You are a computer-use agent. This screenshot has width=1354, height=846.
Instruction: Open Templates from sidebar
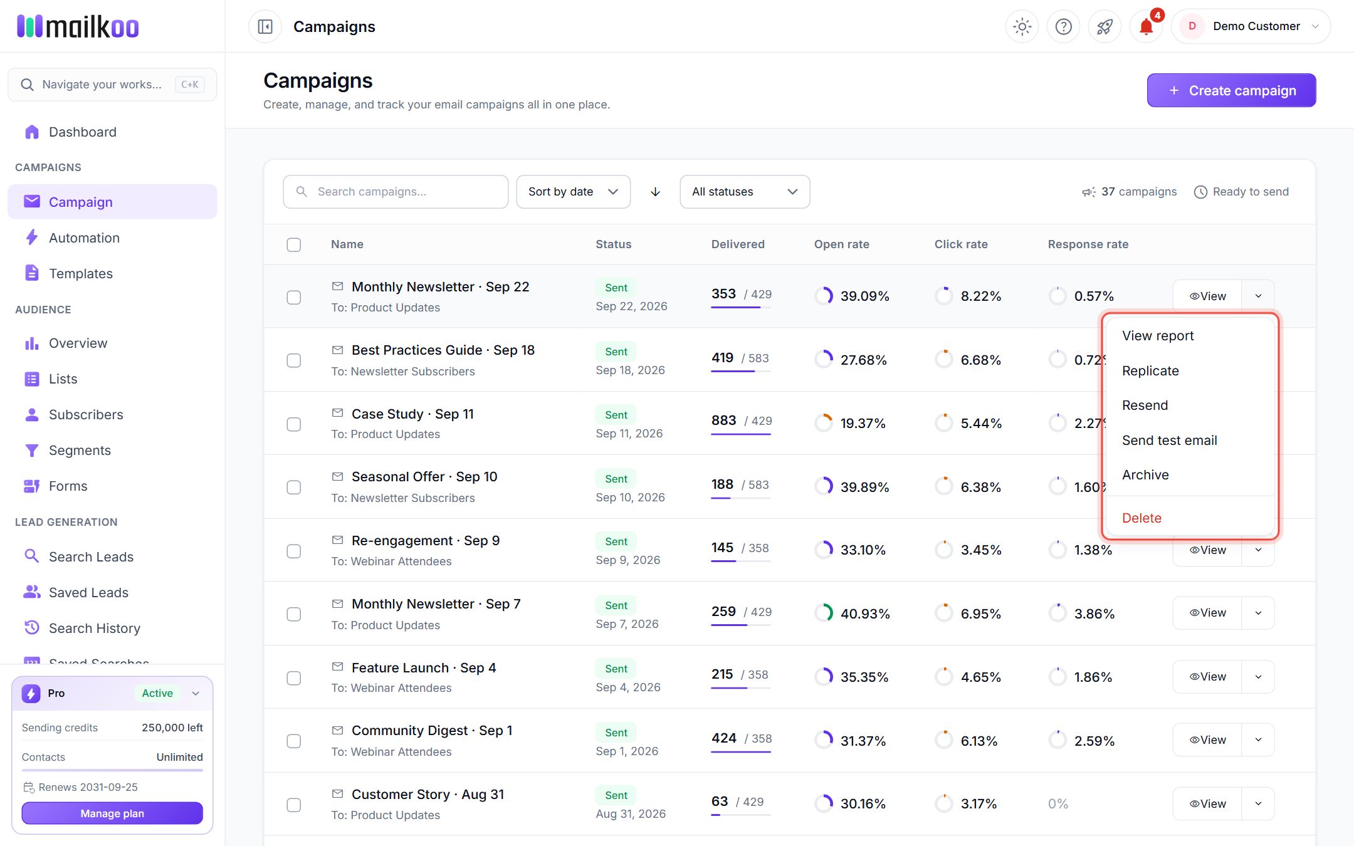pyautogui.click(x=112, y=273)
